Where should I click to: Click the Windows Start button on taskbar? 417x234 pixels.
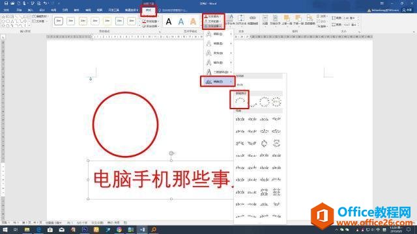[x=5, y=229]
